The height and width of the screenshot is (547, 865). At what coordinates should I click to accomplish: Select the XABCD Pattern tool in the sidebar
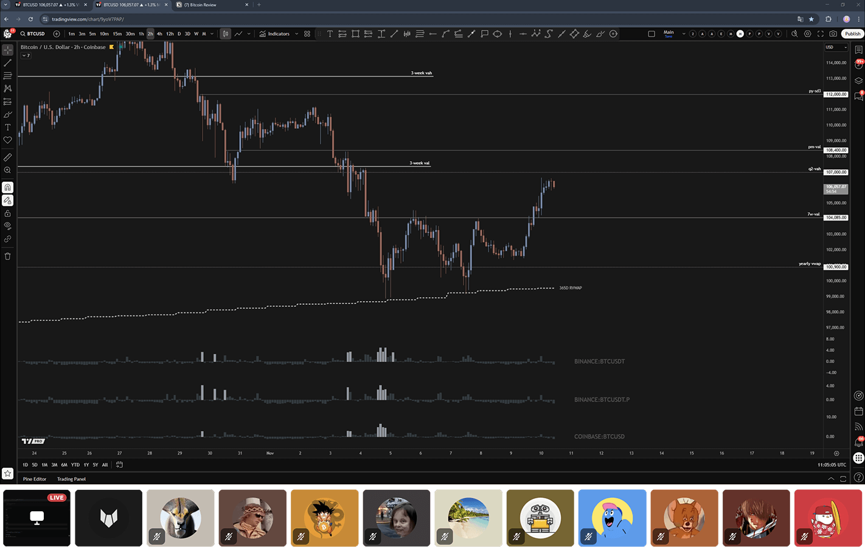8,88
